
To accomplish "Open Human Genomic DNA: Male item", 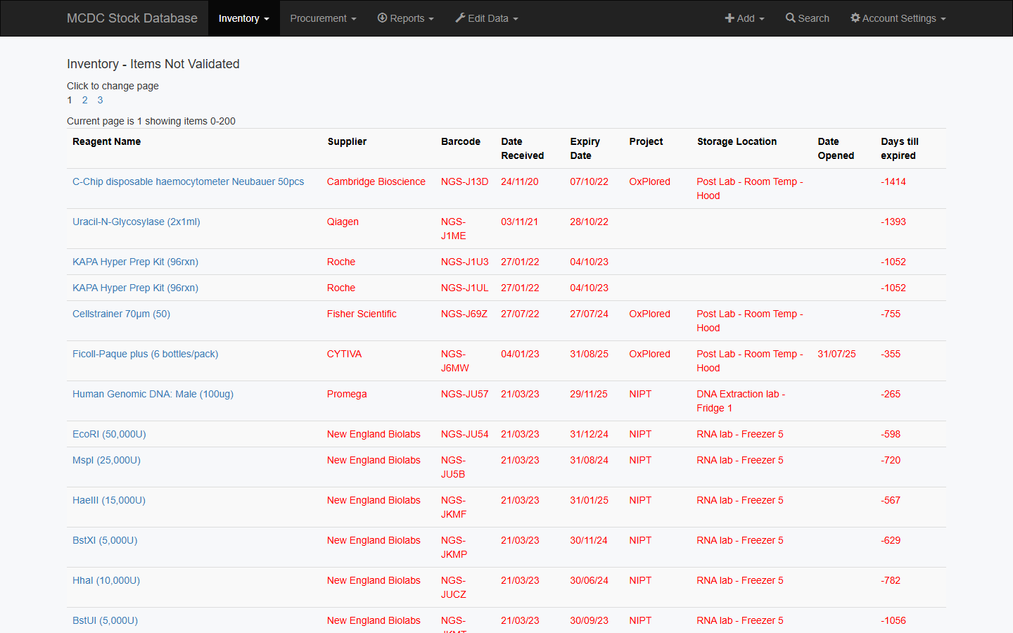I will click(x=153, y=394).
